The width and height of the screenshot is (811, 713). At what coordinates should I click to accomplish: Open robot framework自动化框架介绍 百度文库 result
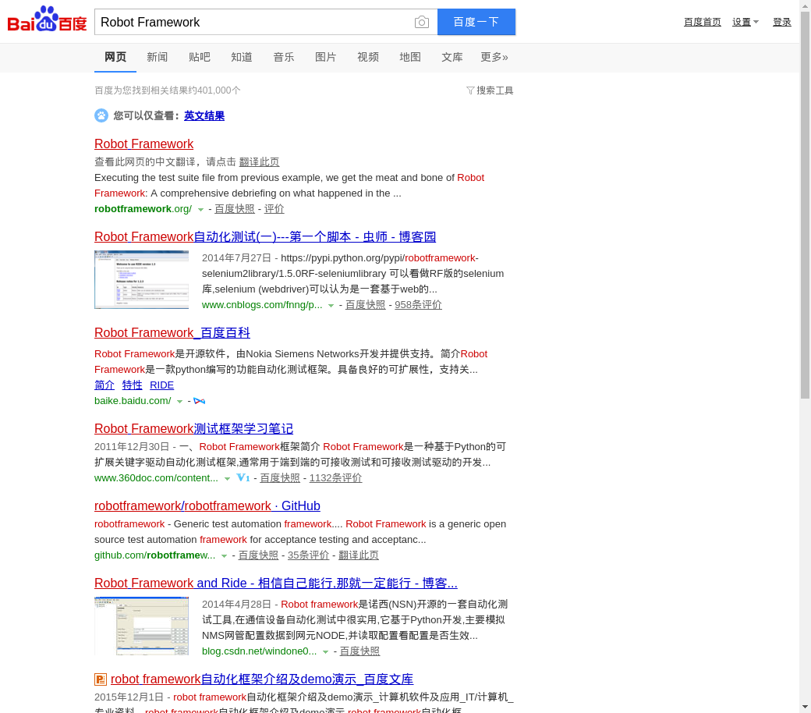pos(262,679)
